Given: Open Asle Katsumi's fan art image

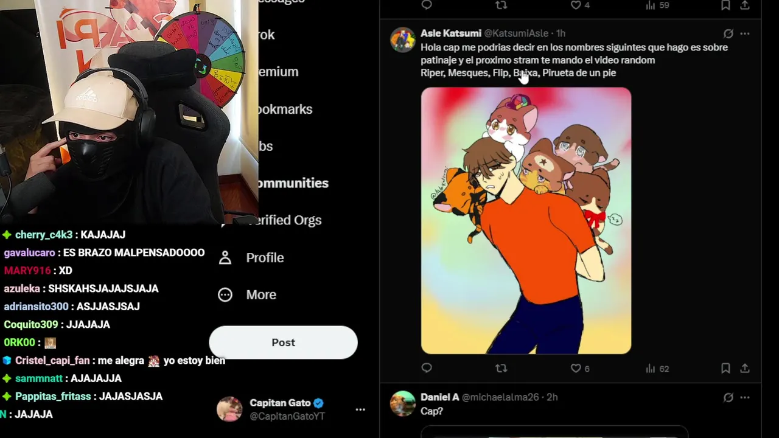Looking at the screenshot, I should pos(526,220).
